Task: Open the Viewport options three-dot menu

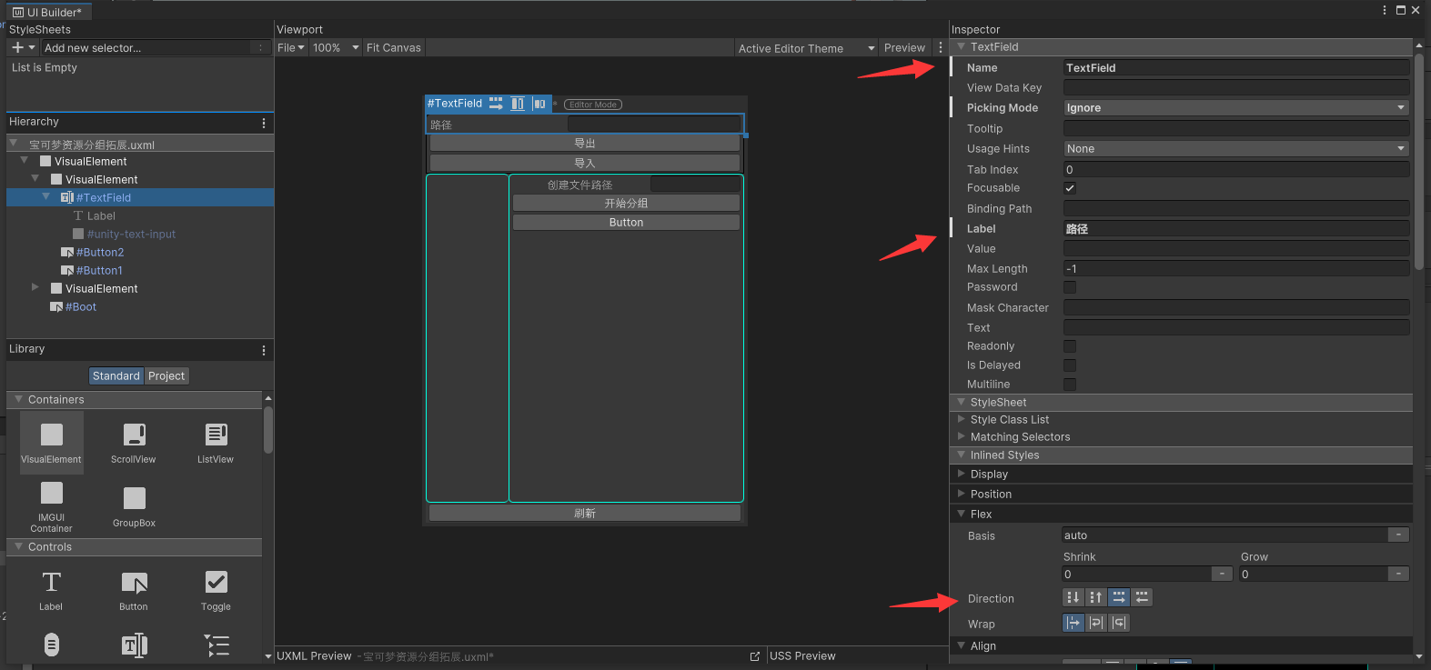Action: click(x=941, y=48)
